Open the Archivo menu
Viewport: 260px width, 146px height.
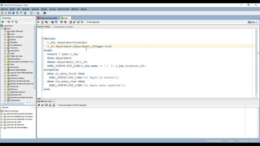[x=4, y=9]
